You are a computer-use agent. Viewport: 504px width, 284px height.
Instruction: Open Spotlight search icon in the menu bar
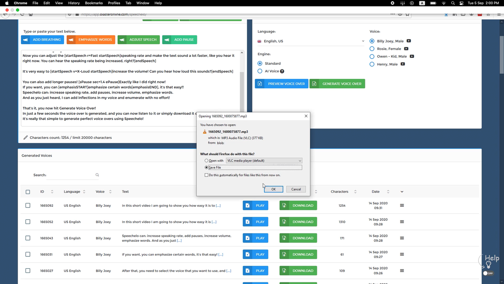(x=453, y=3)
